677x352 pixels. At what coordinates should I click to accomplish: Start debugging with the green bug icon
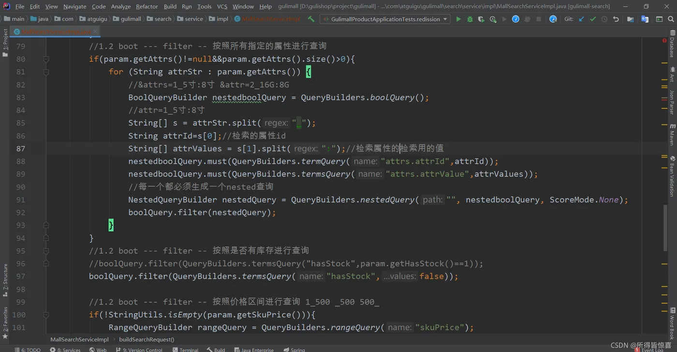click(470, 19)
